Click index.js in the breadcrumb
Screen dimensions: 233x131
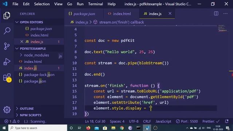[82, 22]
